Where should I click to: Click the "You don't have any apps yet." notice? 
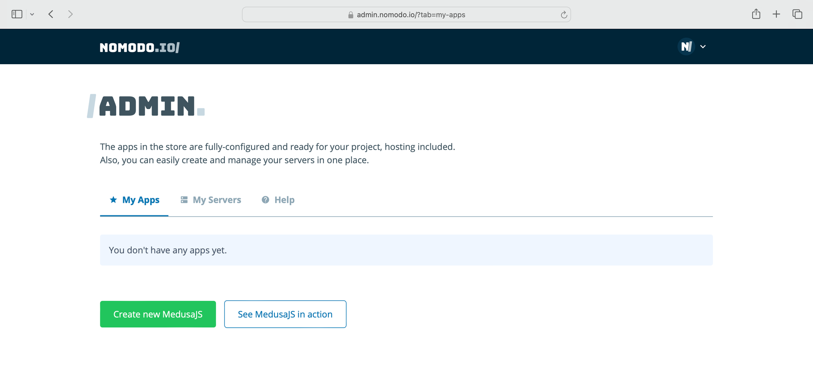[x=406, y=250]
